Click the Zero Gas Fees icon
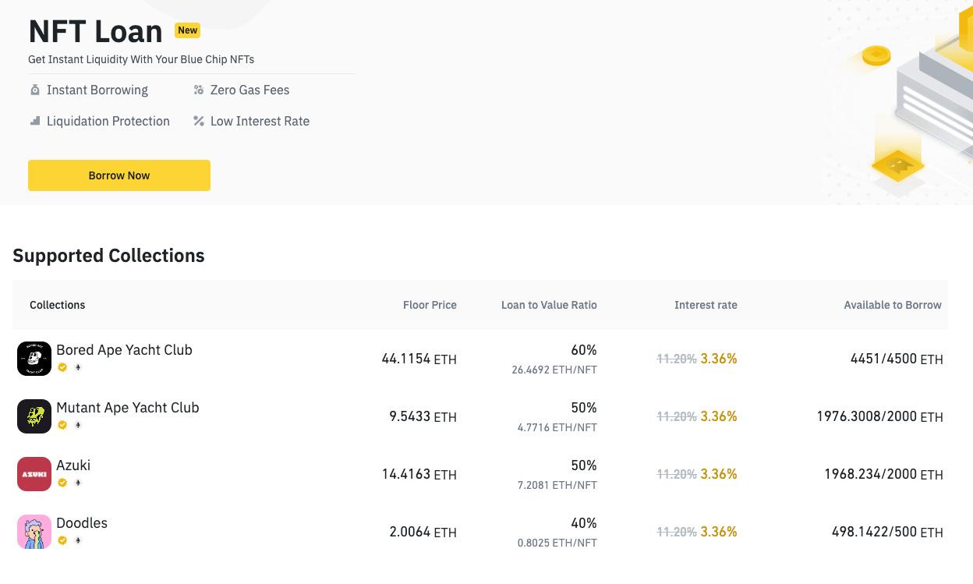The height and width of the screenshot is (584, 973). [199, 90]
